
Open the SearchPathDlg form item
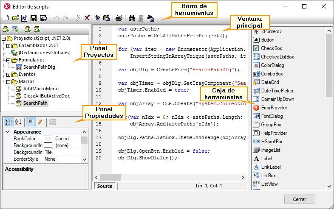(x=39, y=67)
